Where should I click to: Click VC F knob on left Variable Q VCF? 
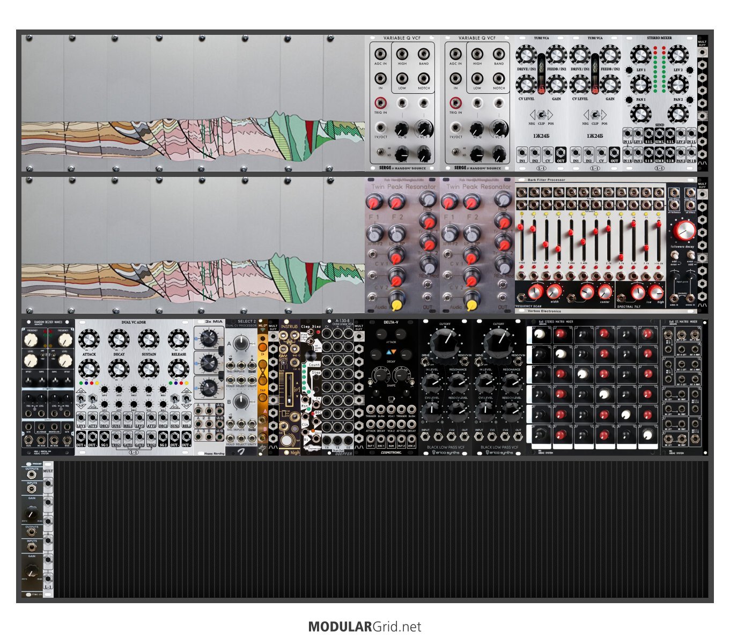point(424,129)
